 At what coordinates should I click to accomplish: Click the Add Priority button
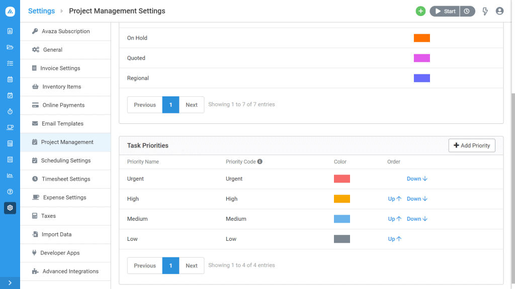click(472, 146)
